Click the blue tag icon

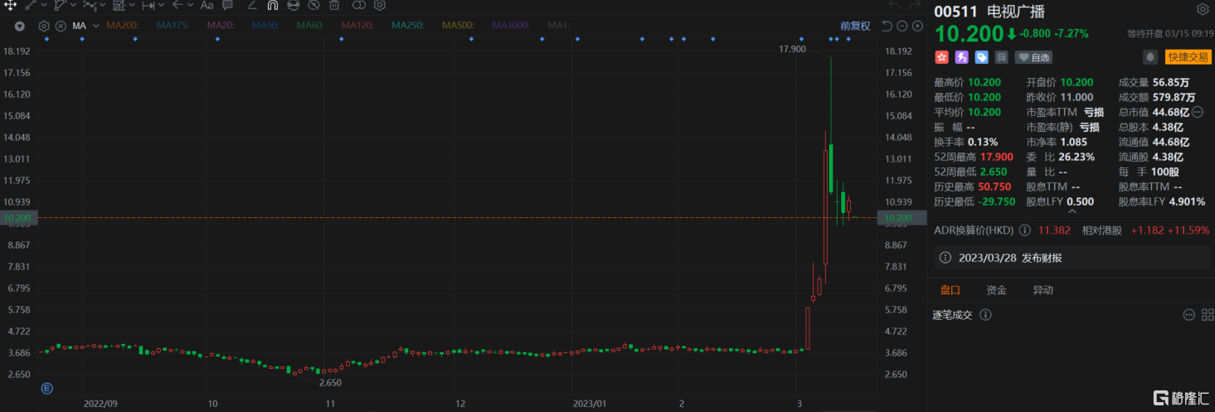pos(982,57)
